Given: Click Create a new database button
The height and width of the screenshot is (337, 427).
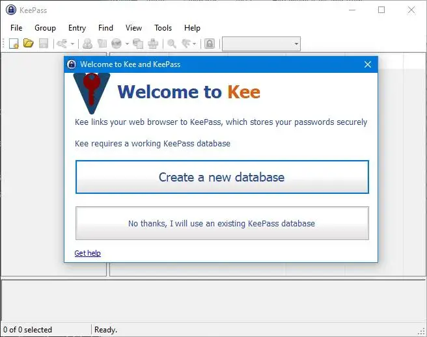Looking at the screenshot, I should pyautogui.click(x=222, y=177).
